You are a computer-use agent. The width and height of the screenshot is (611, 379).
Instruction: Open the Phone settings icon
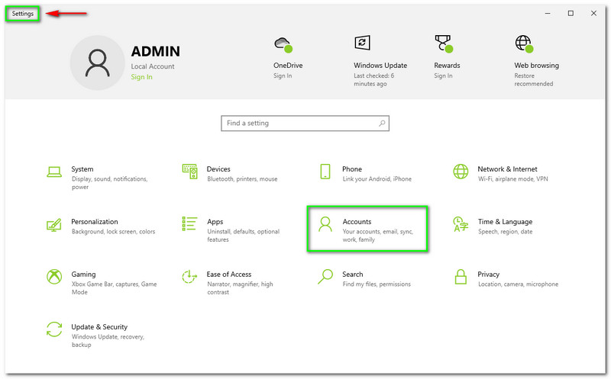[325, 172]
